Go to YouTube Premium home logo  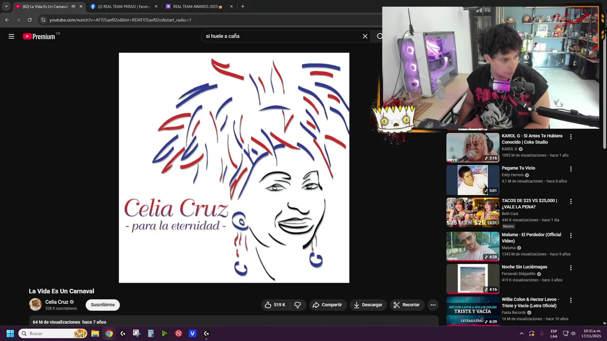(39, 36)
